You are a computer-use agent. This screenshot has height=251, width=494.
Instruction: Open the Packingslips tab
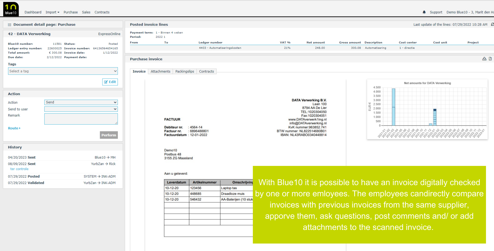[x=185, y=71]
